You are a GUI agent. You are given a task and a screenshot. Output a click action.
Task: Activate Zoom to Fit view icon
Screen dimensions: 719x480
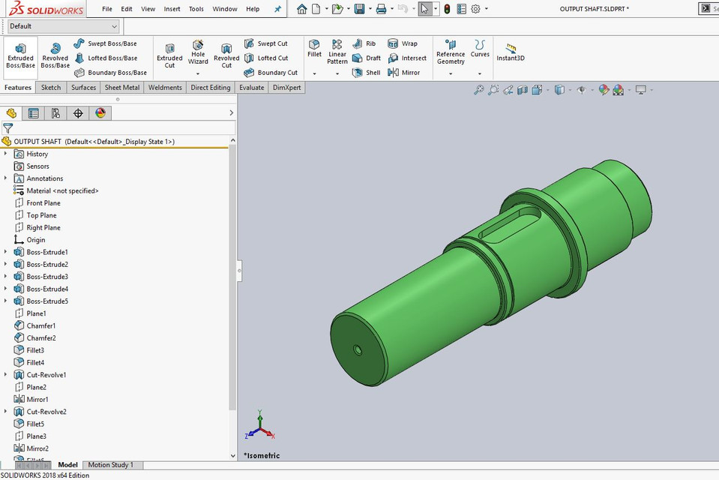click(x=478, y=89)
